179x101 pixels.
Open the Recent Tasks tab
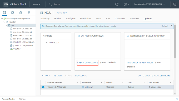click(8, 99)
